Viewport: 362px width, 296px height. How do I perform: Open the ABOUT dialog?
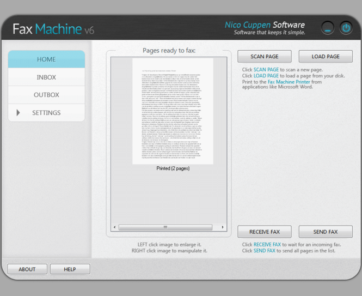pyautogui.click(x=27, y=269)
